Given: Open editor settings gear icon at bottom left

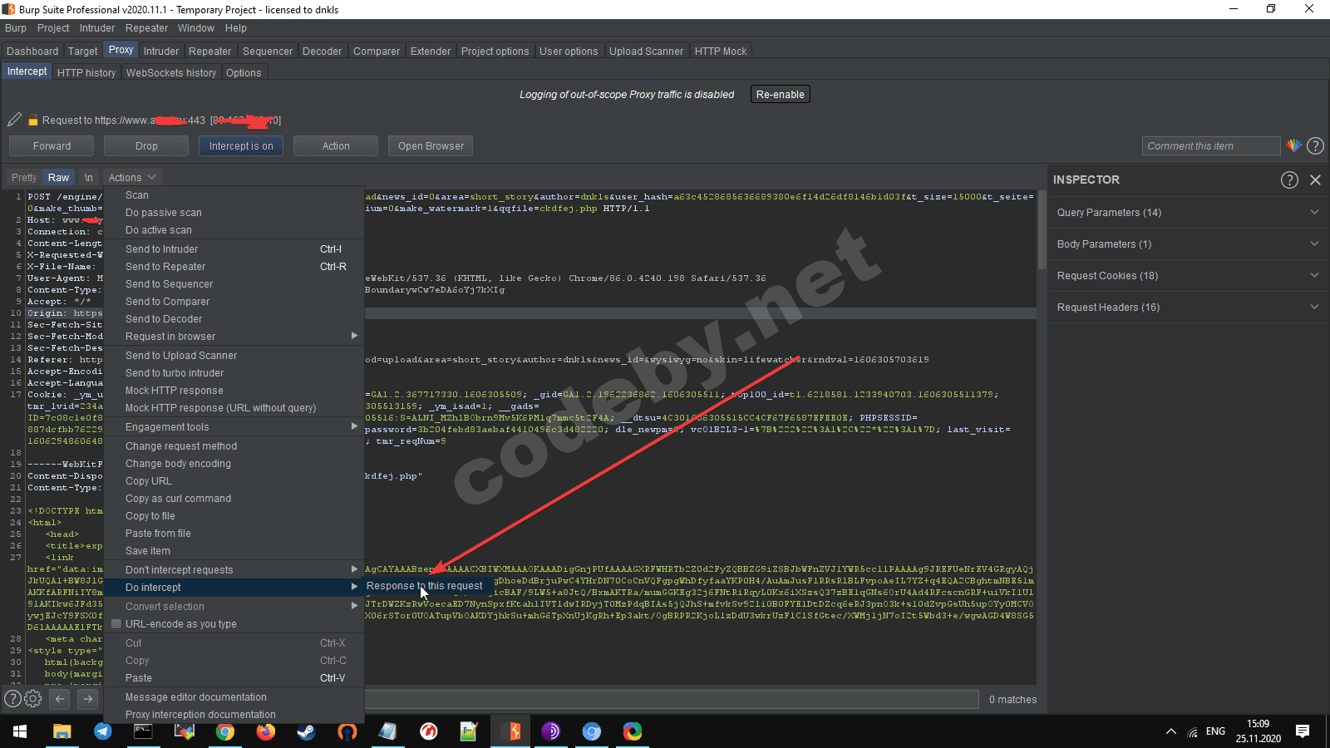Looking at the screenshot, I should coord(33,699).
